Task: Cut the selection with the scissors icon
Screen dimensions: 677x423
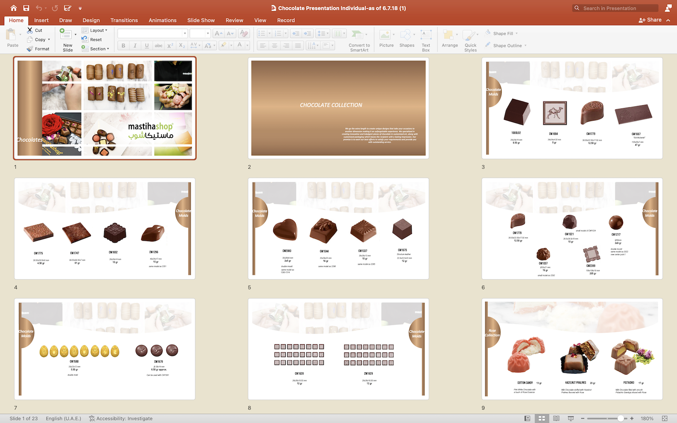Action: pyautogui.click(x=30, y=30)
